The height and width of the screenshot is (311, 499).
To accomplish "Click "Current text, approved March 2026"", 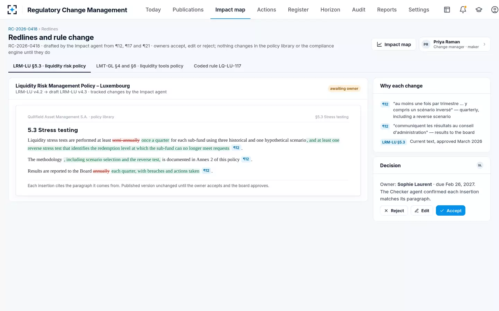I will (446, 141).
